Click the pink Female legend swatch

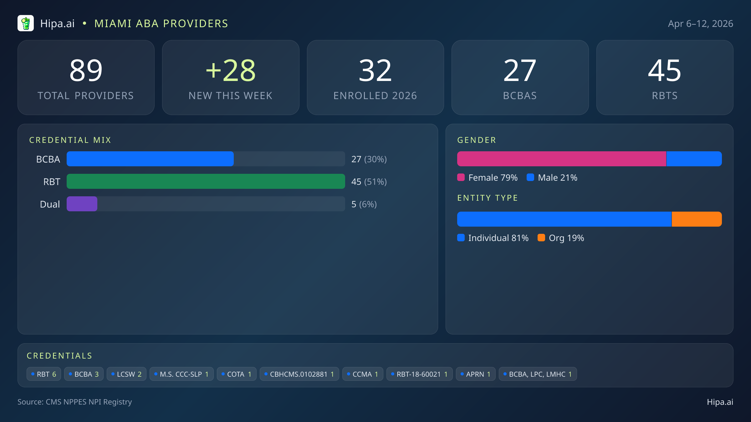(x=461, y=178)
